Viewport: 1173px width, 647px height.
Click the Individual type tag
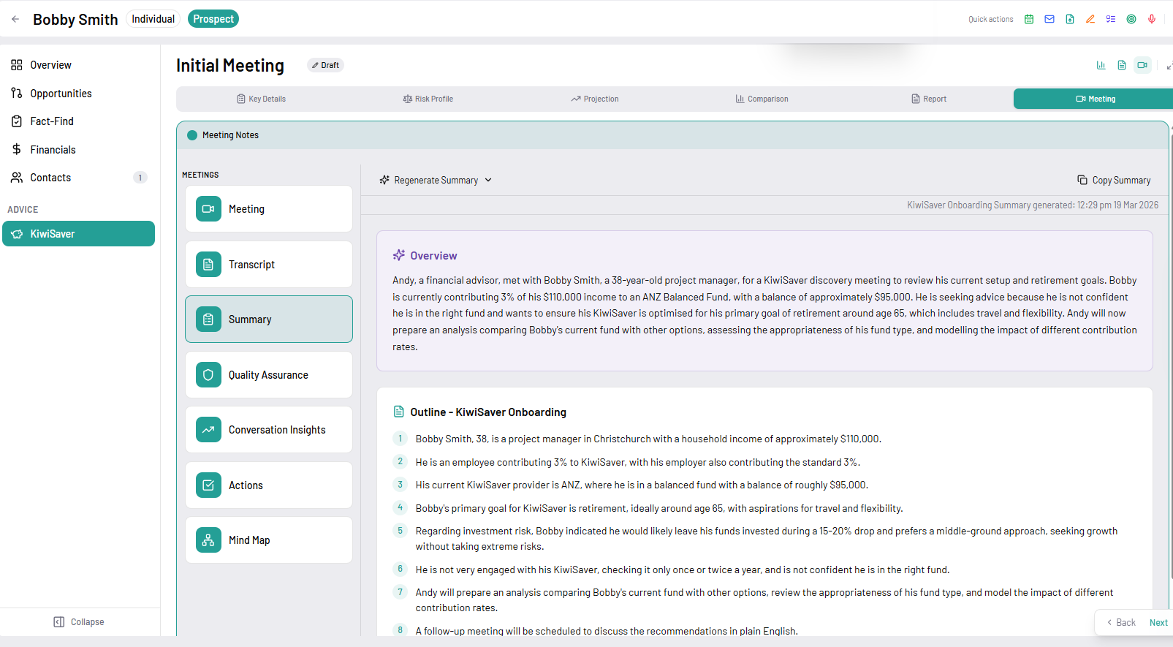point(153,19)
